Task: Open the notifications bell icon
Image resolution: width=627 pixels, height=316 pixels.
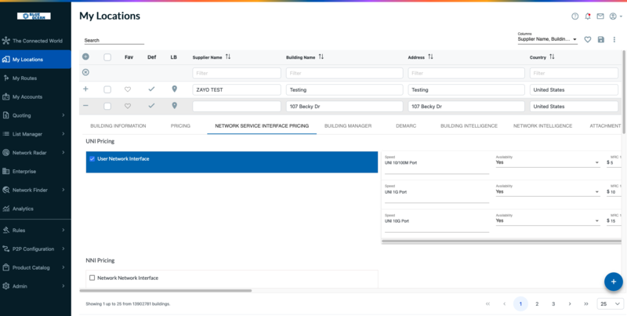Action: coord(587,16)
